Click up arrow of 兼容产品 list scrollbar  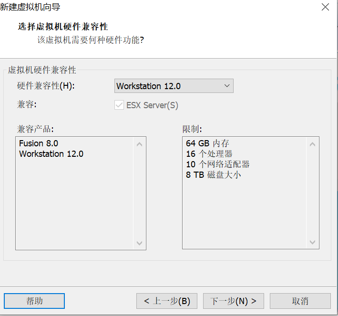140,144
